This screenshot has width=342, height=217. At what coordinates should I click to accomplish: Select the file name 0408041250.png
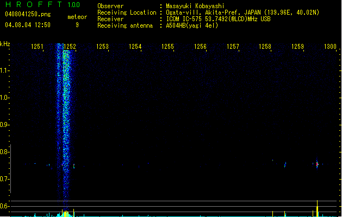pos(28,14)
